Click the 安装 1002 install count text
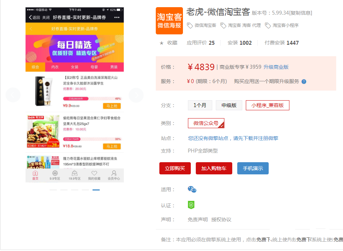343x251 pixels. (239, 43)
